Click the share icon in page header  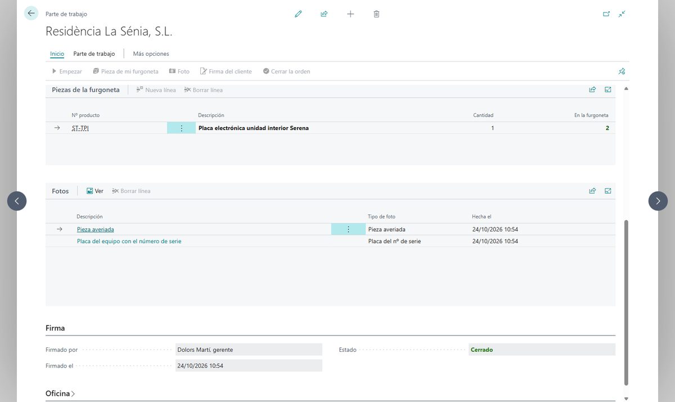tap(324, 14)
